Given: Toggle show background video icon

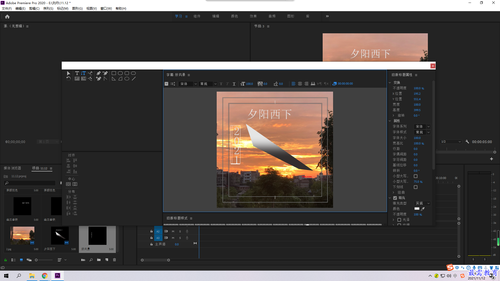Looking at the screenshot, I should [335, 84].
